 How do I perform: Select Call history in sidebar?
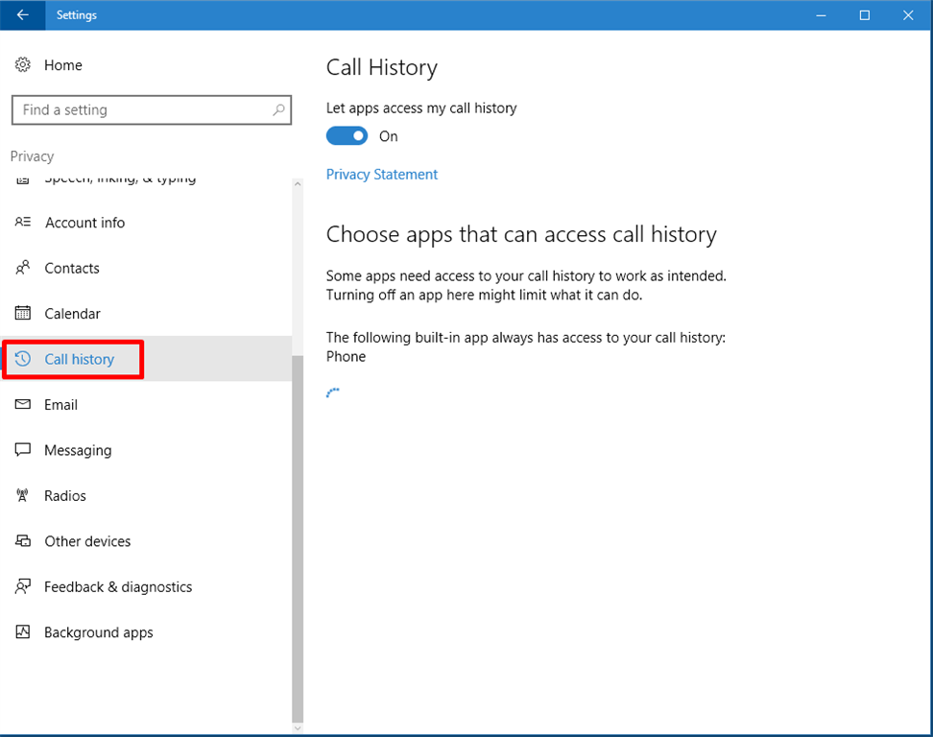click(x=80, y=359)
